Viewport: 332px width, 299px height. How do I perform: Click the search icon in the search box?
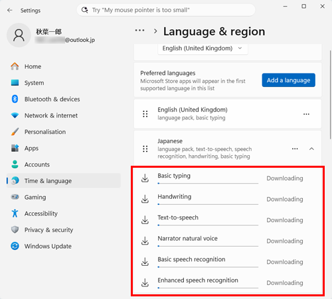84,10
